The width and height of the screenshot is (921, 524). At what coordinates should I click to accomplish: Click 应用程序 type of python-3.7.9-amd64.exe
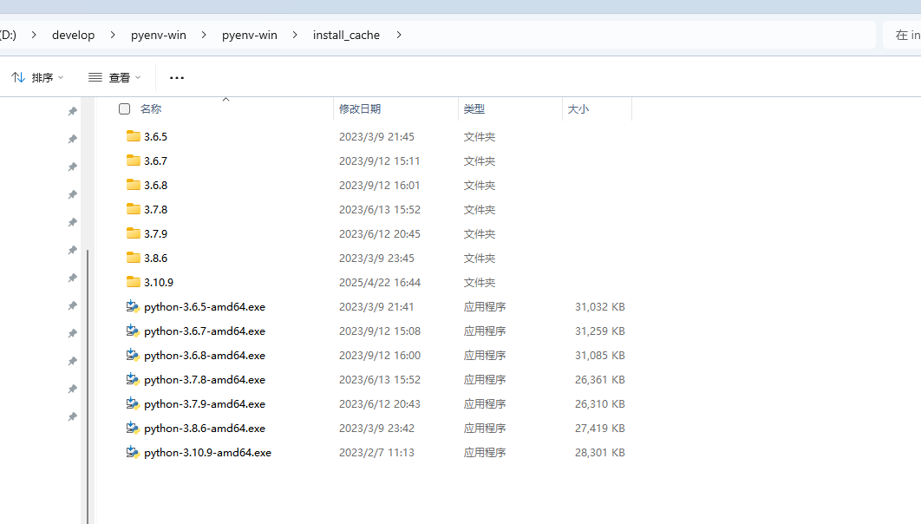[485, 403]
